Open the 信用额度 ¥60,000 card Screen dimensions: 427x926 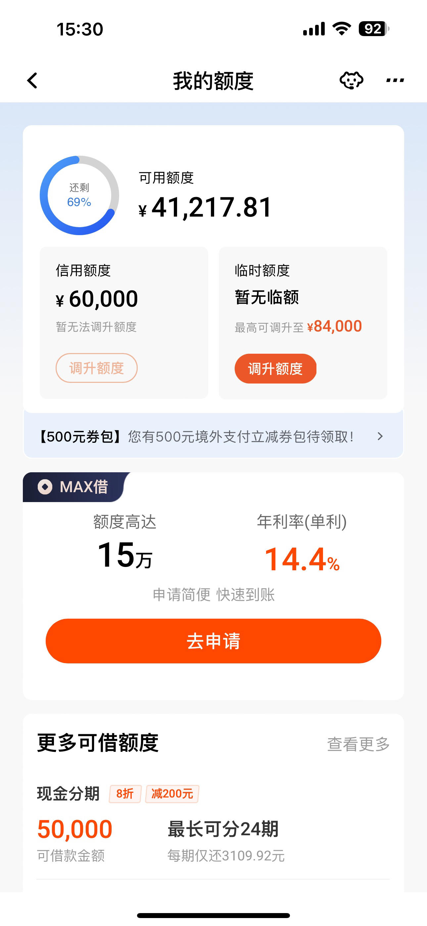click(x=124, y=323)
